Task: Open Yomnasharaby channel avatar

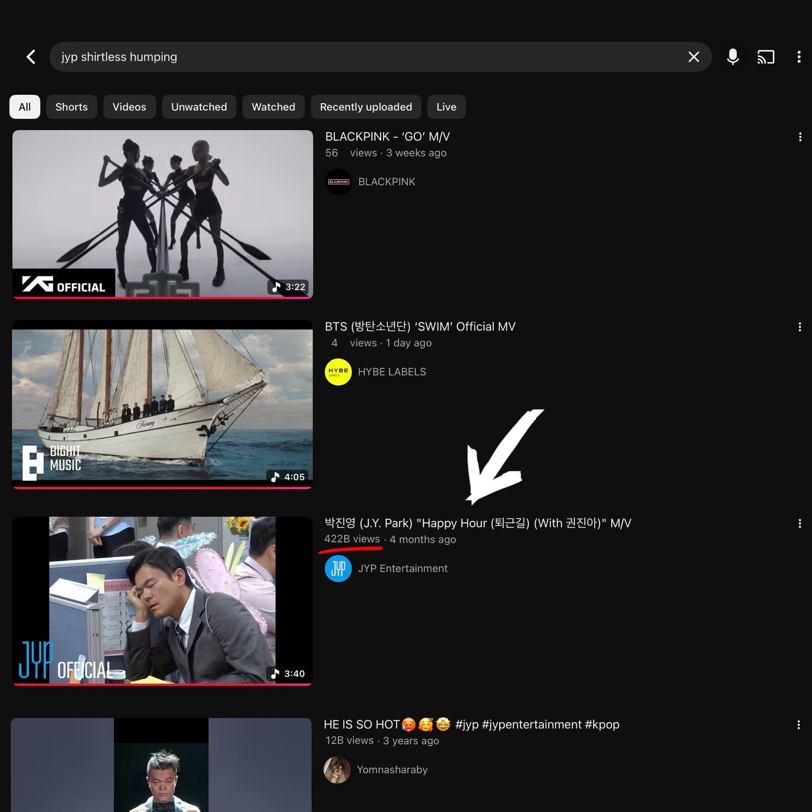Action: 337,770
